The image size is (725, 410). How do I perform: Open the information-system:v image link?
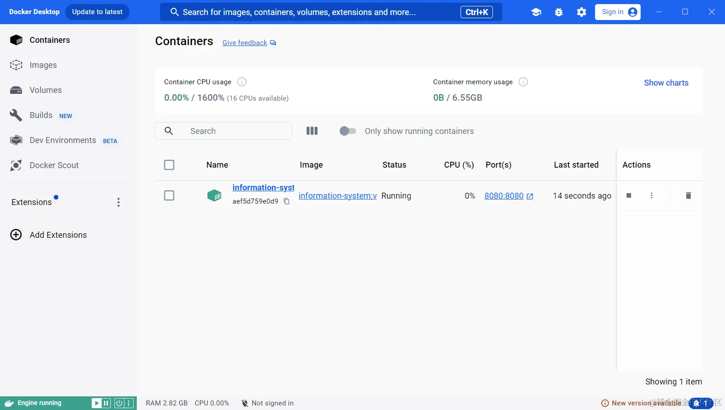click(337, 196)
